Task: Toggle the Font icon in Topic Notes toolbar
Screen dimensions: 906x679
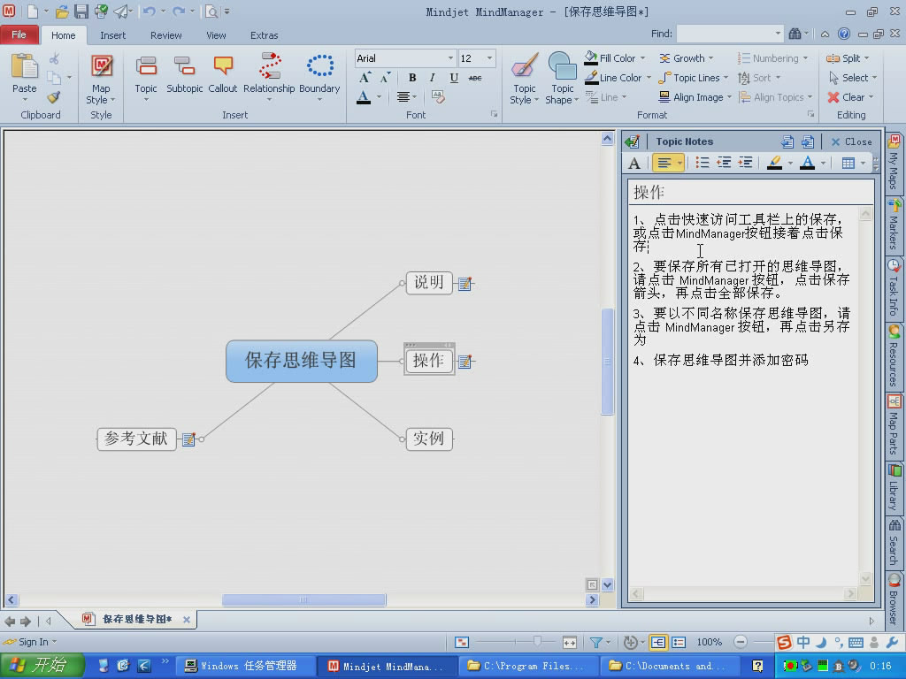Action: coord(634,164)
